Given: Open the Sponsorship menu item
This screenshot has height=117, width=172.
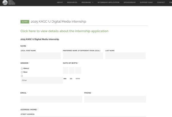Looking at the screenshot, I should (x=130, y=2).
